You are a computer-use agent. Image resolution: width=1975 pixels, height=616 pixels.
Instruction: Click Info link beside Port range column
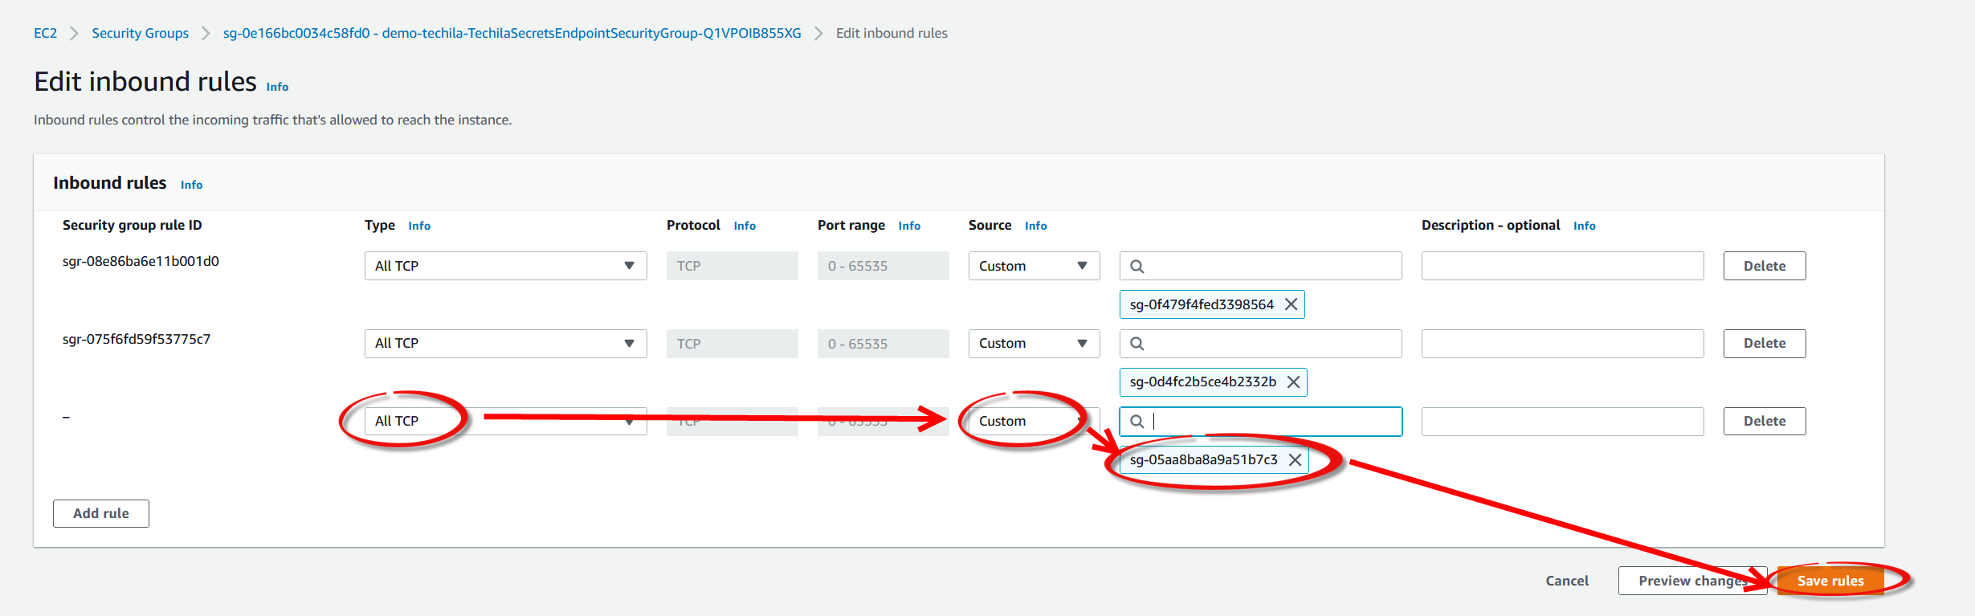909,226
